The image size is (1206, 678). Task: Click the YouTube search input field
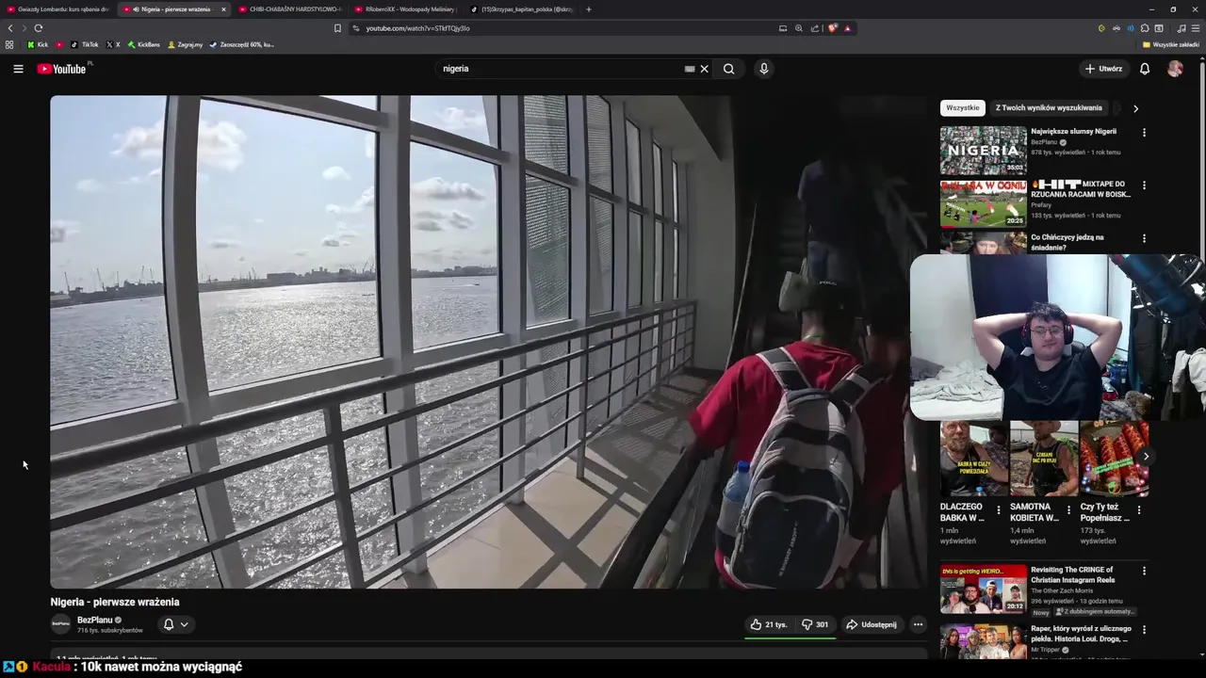561,69
